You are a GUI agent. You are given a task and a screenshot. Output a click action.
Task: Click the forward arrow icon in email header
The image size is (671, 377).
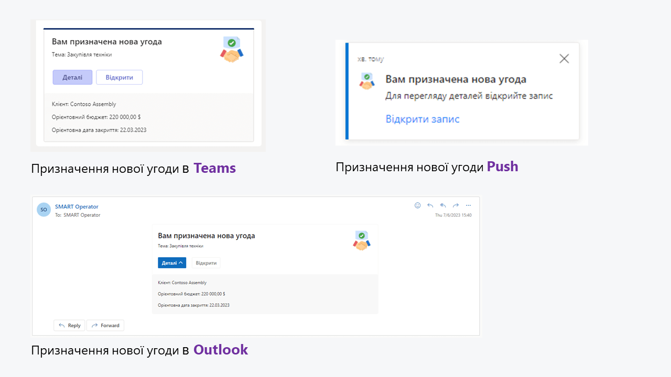click(x=456, y=205)
